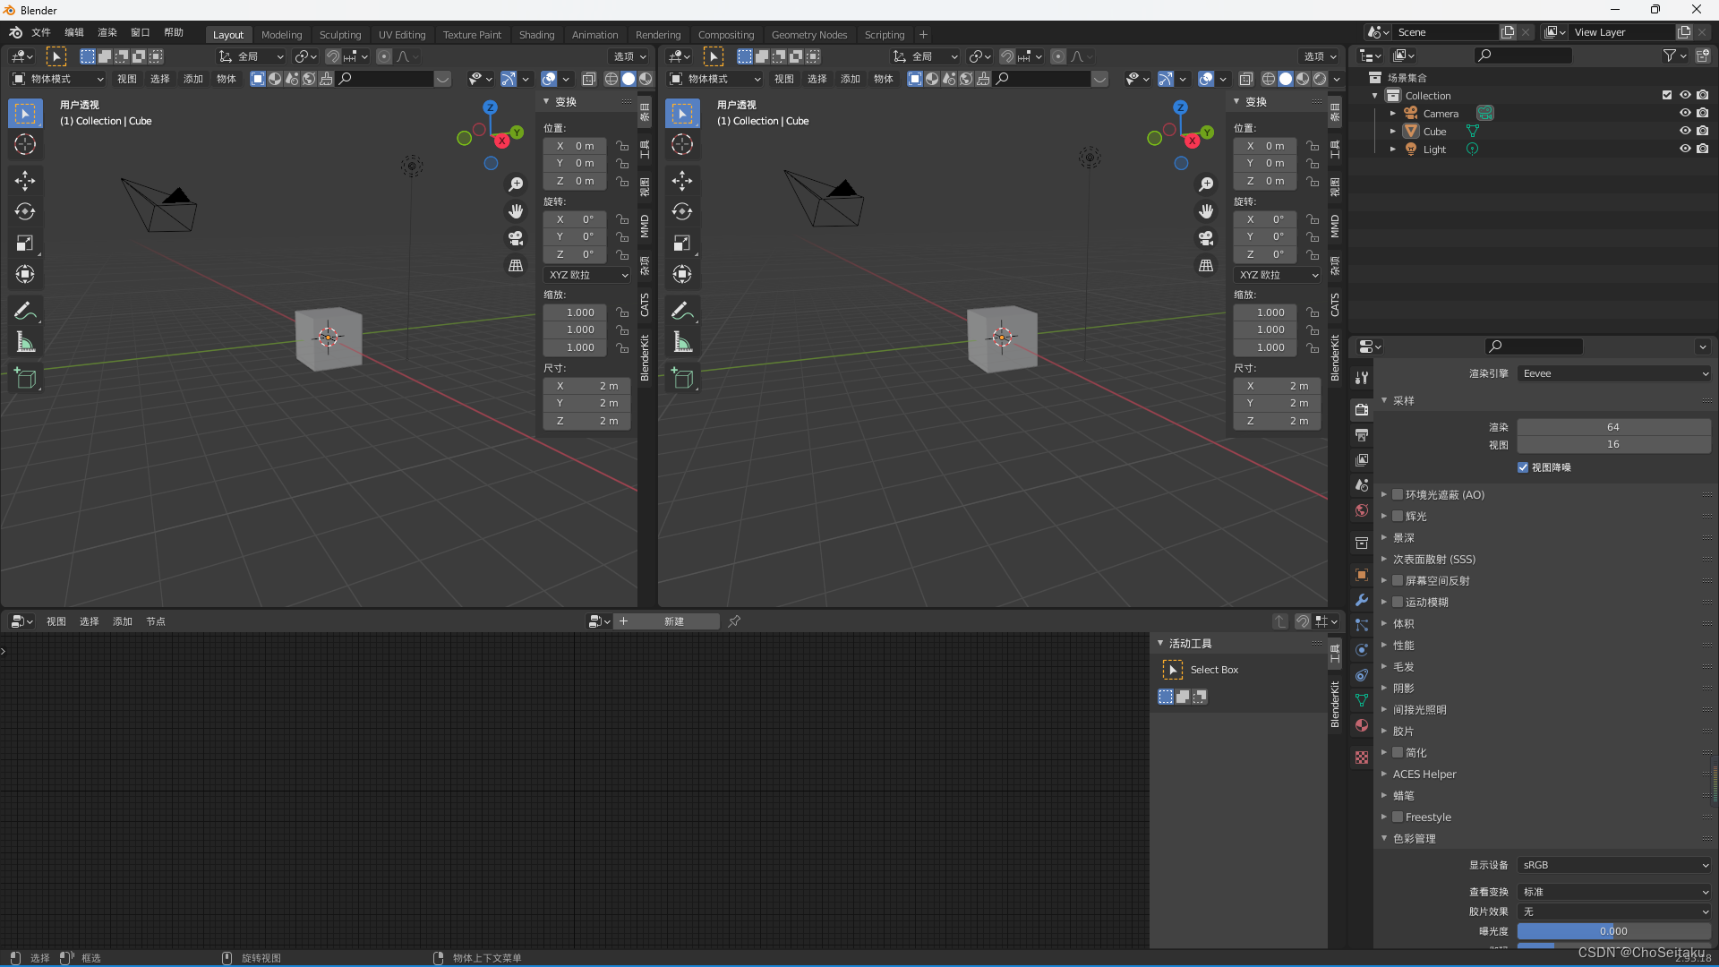
Task: Open the Modifiers wrench properties tab
Action: click(x=1362, y=600)
